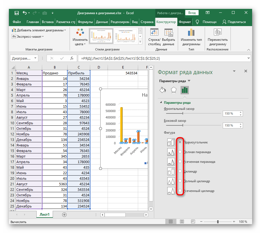Click the Select All corner triangle
261x233 pixels.
(13, 67)
